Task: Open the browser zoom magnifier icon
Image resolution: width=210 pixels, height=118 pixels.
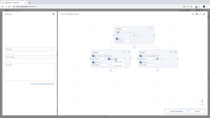Action: coord(188,7)
